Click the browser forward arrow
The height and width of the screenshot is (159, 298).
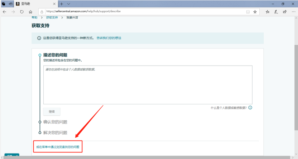(13, 12)
